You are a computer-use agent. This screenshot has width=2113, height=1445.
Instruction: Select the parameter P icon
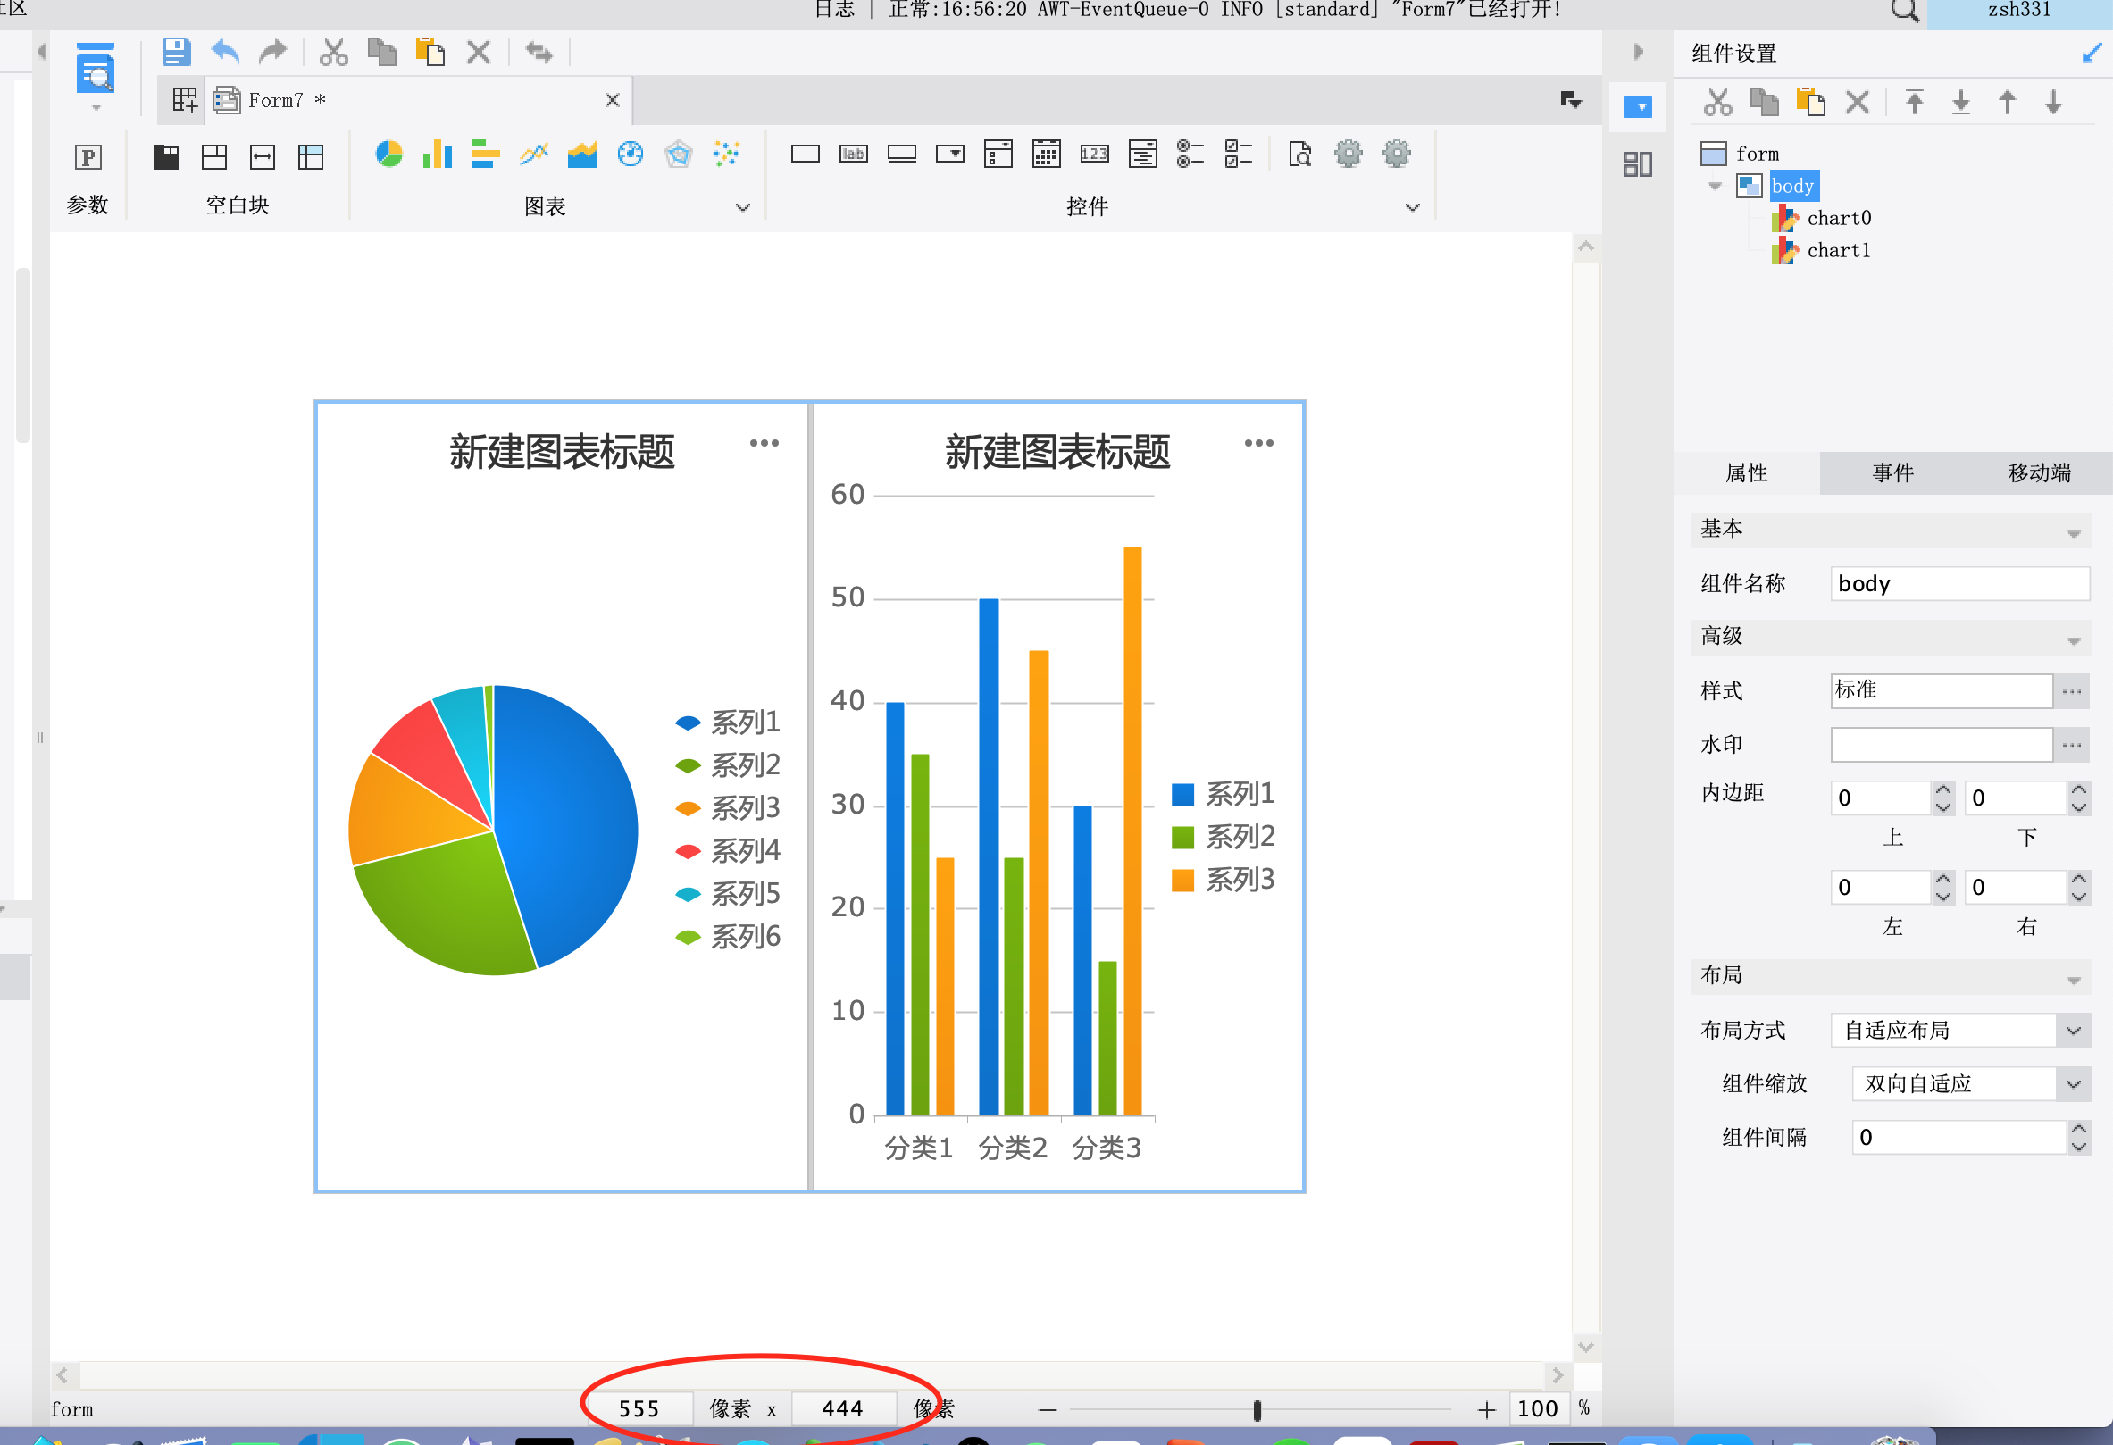[x=88, y=157]
